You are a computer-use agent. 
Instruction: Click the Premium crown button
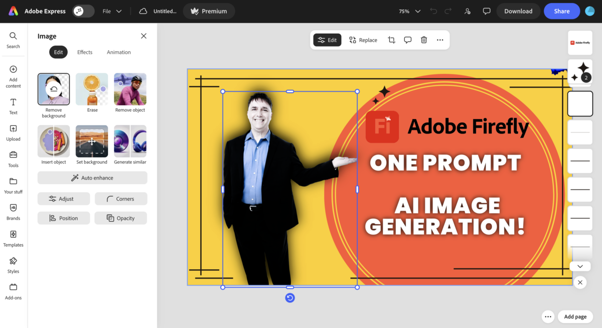209,11
